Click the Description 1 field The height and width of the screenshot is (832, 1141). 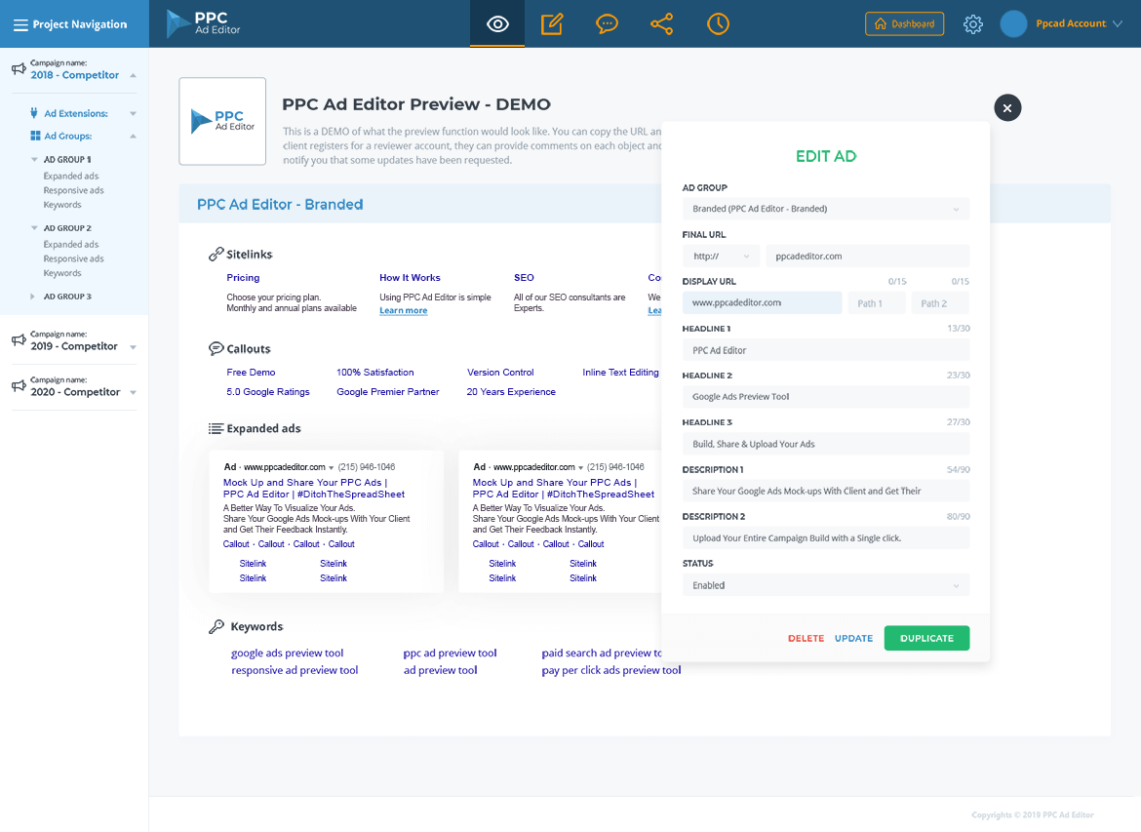(825, 492)
